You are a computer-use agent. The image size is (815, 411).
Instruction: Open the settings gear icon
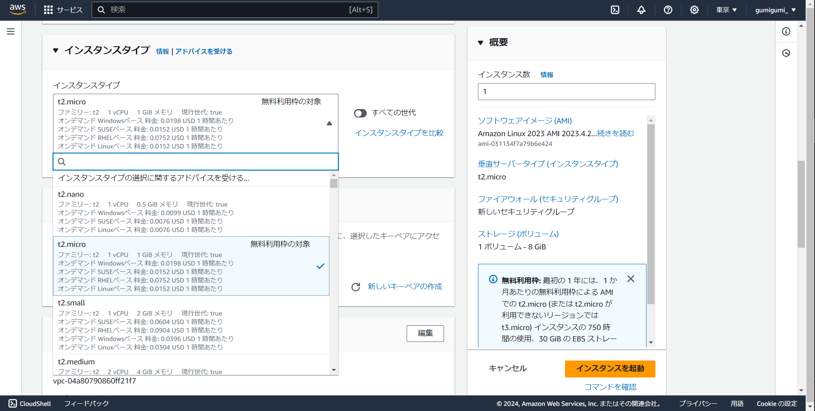tap(694, 9)
